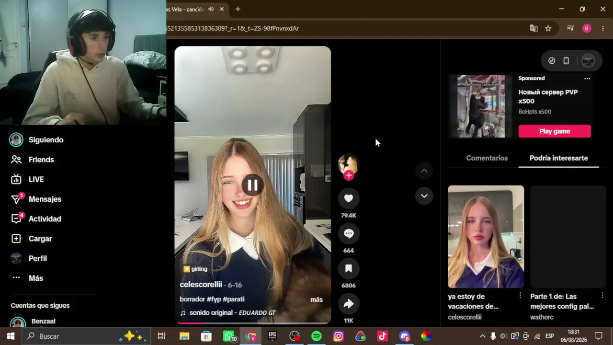Open the profile avatar in top pill

coord(588,61)
